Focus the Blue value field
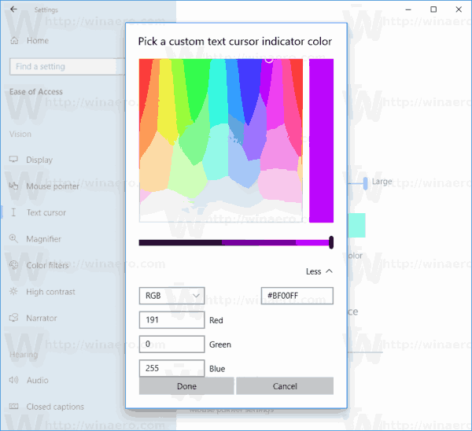Image resolution: width=472 pixels, height=431 pixels. coord(171,368)
